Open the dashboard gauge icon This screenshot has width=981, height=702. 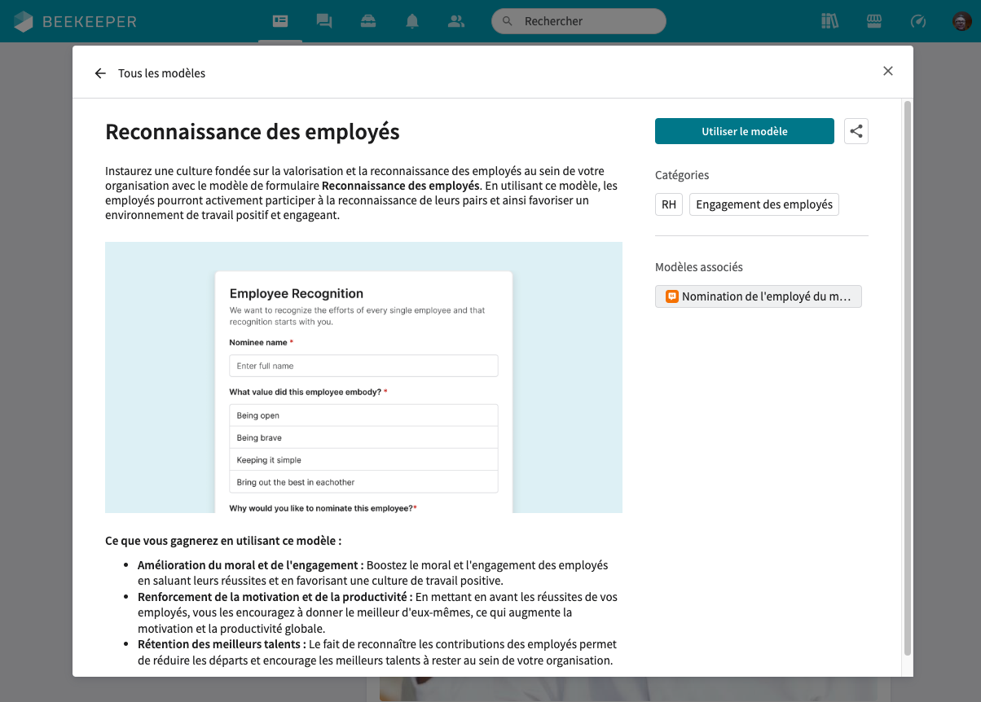918,21
